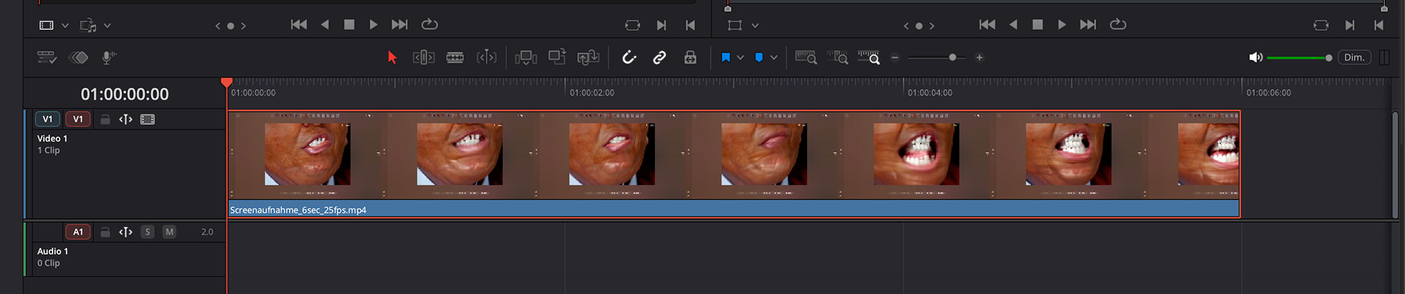Screen dimensions: 1405x294
Task: Click the green volume slider handle
Action: pyautogui.click(x=1329, y=58)
